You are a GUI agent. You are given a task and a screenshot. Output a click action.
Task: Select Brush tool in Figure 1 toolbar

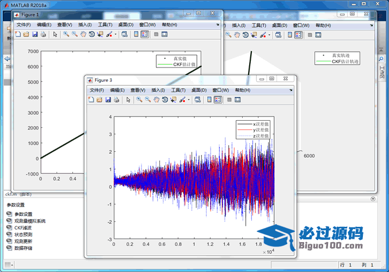point(109,34)
